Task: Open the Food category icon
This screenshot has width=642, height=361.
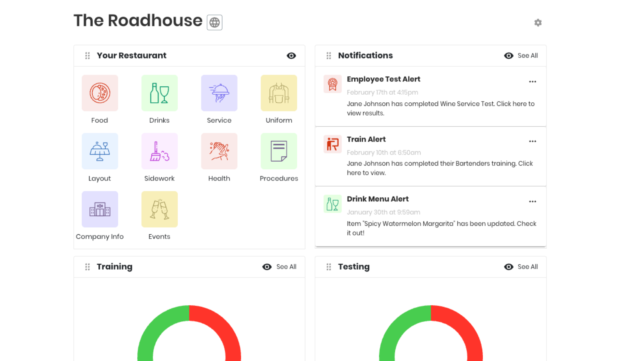Action: click(100, 93)
